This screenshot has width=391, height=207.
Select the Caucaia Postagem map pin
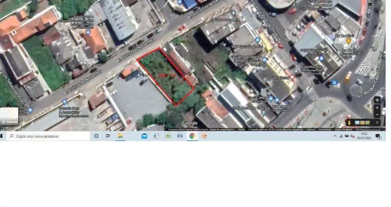click(x=234, y=14)
